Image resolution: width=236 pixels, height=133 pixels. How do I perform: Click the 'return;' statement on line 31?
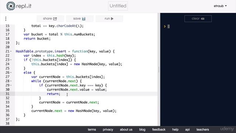click(53, 94)
